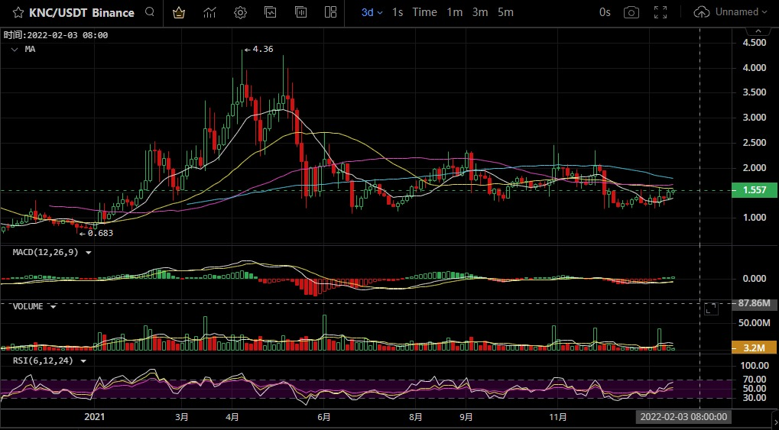Click the KNC/USDT Binance symbol title
This screenshot has height=430, width=779.
tap(81, 12)
